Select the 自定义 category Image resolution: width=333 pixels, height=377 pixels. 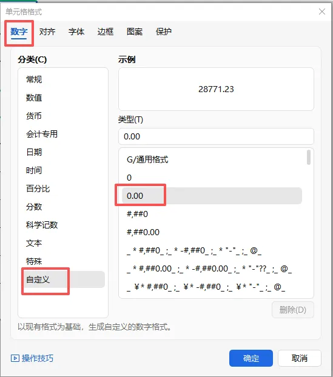click(63, 279)
